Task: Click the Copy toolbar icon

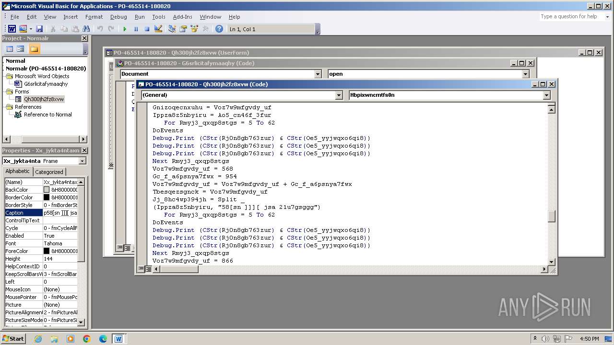Action: pyautogui.click(x=64, y=29)
